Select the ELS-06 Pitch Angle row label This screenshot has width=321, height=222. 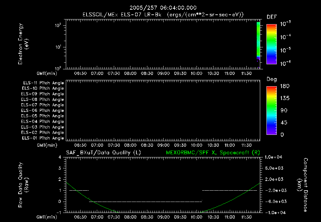42,110
